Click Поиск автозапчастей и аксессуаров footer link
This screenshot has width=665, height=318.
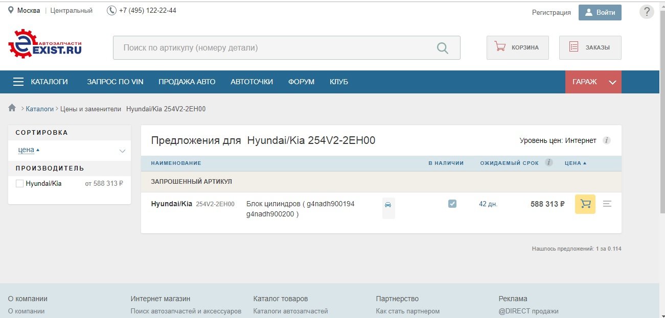(x=186, y=311)
